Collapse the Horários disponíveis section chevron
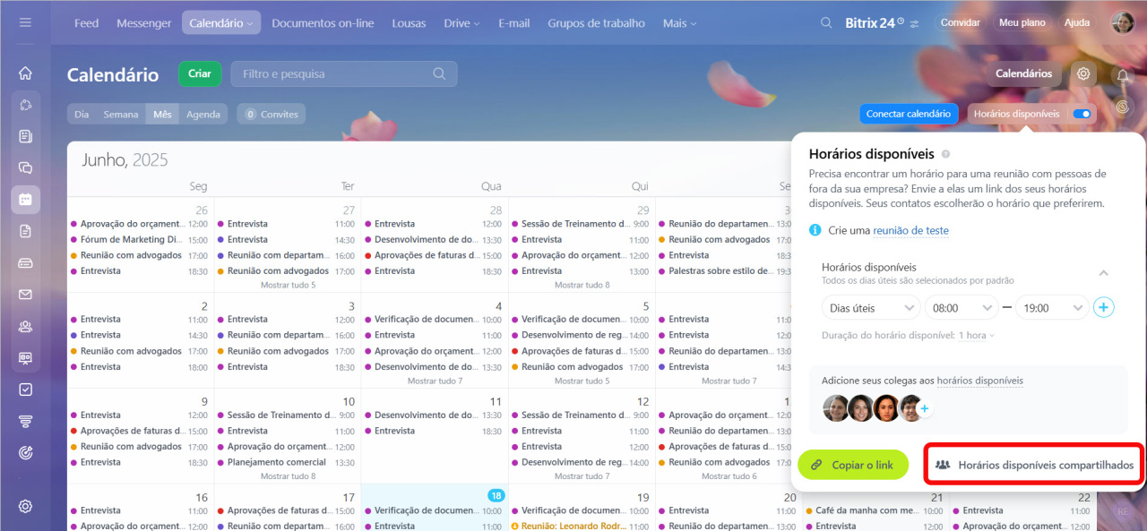 1104,273
